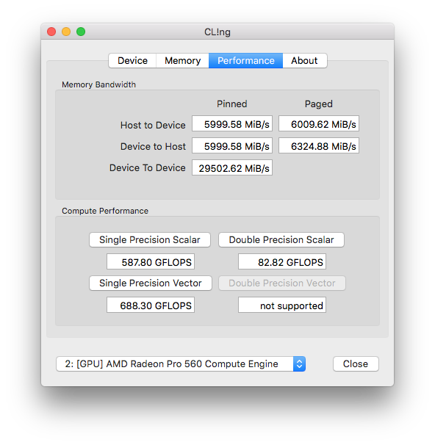This screenshot has width=435, height=445.
Task: Click the Host to Device pinned bandwidth field
Action: (232, 123)
